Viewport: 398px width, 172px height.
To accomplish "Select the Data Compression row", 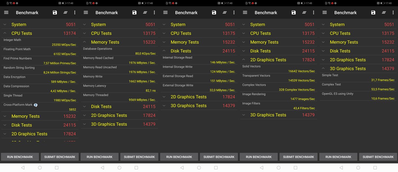I will [40, 89].
